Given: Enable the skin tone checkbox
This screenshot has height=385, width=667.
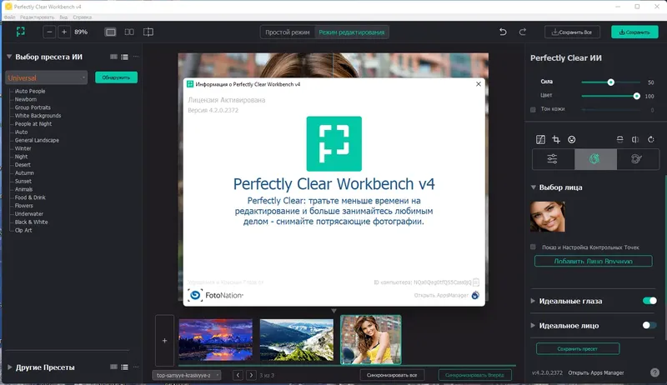Looking at the screenshot, I should pos(533,110).
